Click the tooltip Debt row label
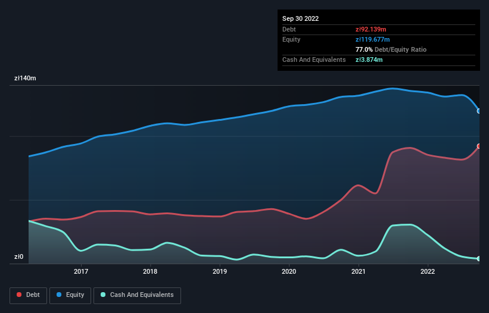Viewport: 489px width, 313px height. 289,29
